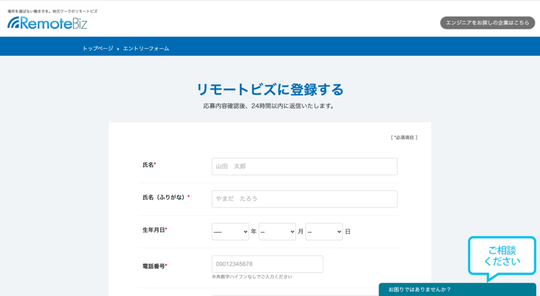This screenshot has width=540, height=296.
Task: Click the 生年月日 label
Action: coord(153,230)
